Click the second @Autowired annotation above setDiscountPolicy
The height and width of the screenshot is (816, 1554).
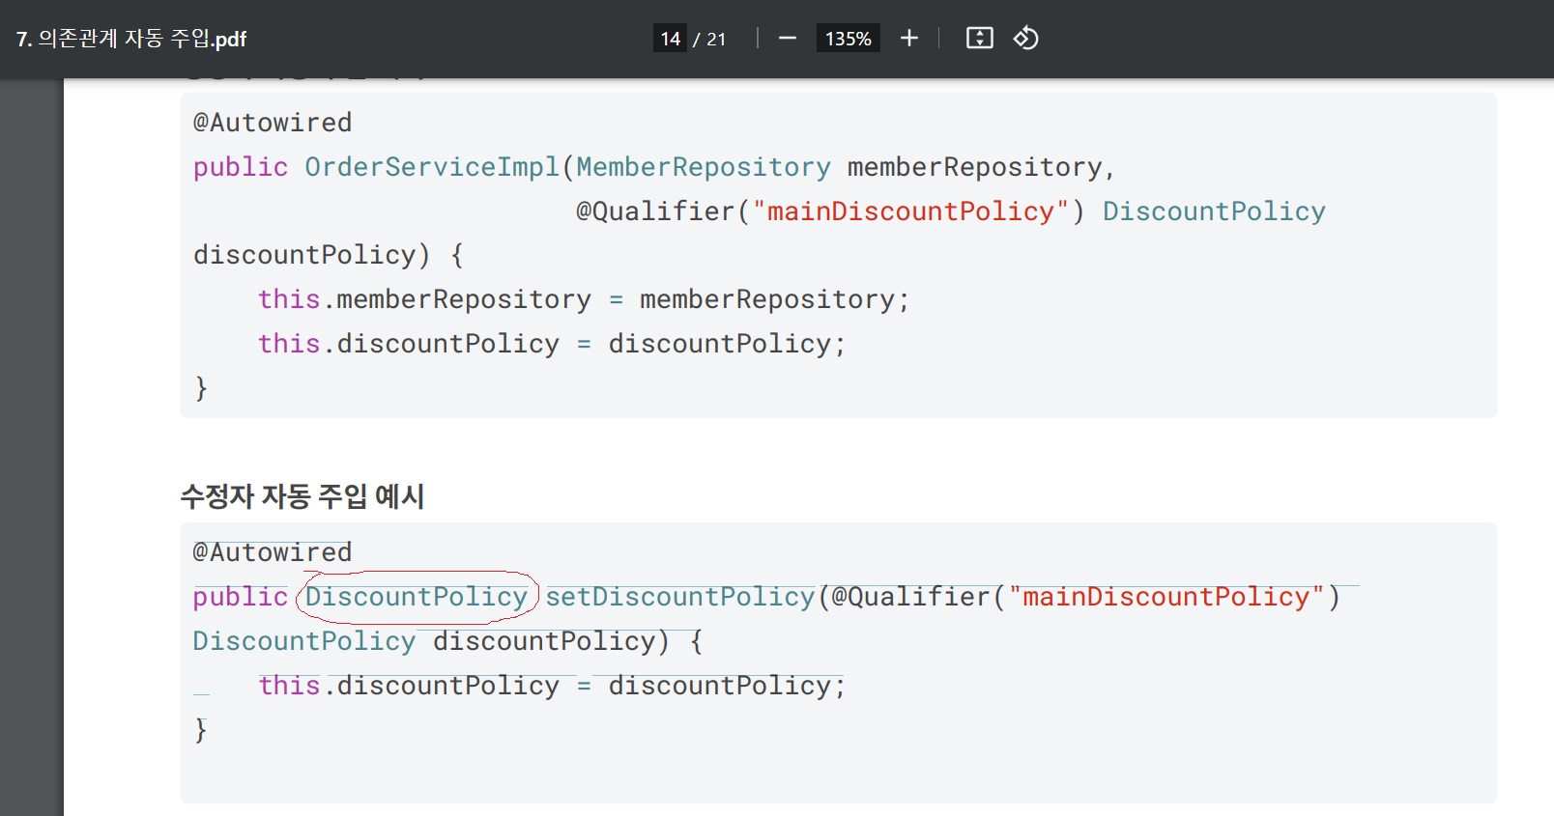(x=273, y=552)
